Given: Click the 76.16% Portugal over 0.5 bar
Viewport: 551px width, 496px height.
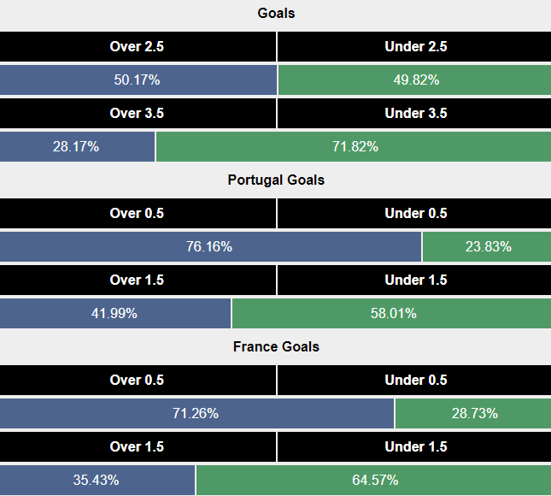Looking at the screenshot, I should [209, 247].
